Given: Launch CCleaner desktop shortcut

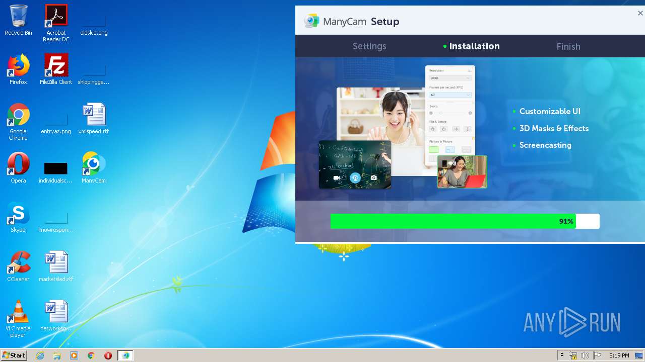Looking at the screenshot, I should tap(18, 266).
